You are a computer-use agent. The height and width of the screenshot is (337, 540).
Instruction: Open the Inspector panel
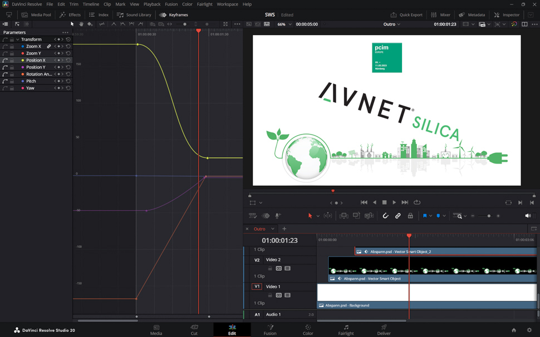click(x=507, y=15)
